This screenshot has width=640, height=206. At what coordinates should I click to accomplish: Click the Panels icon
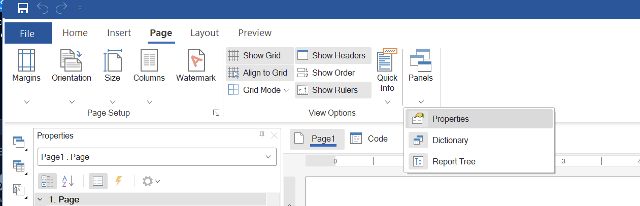coord(420,60)
